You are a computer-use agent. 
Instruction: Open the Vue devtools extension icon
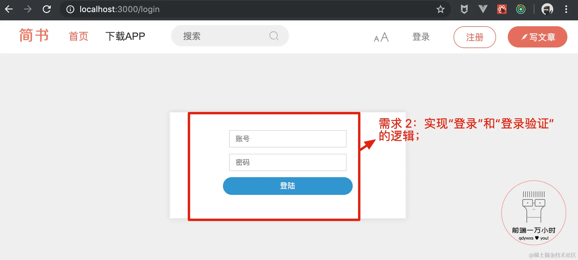click(483, 9)
